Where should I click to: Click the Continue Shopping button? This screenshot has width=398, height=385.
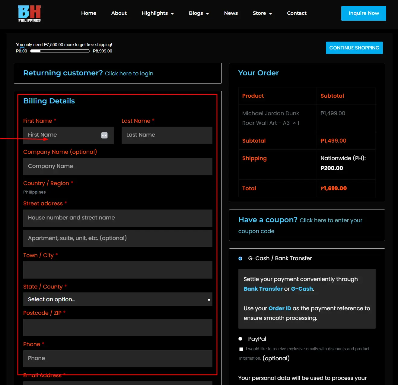[354, 48]
